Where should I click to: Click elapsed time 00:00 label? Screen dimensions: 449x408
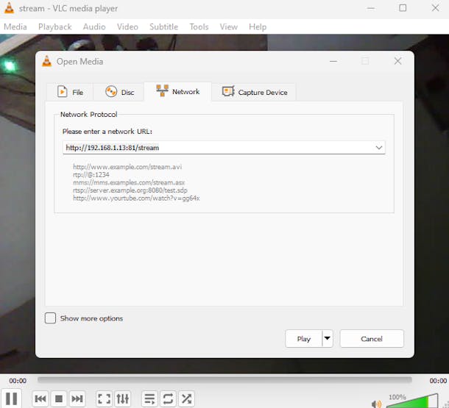(x=18, y=381)
